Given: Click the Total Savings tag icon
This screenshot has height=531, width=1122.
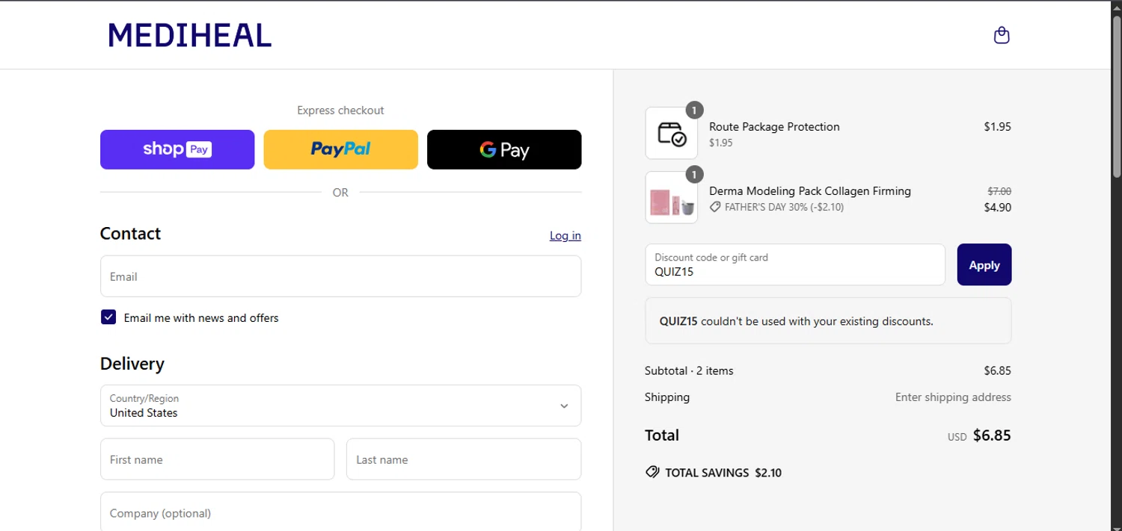Looking at the screenshot, I should pyautogui.click(x=652, y=473).
